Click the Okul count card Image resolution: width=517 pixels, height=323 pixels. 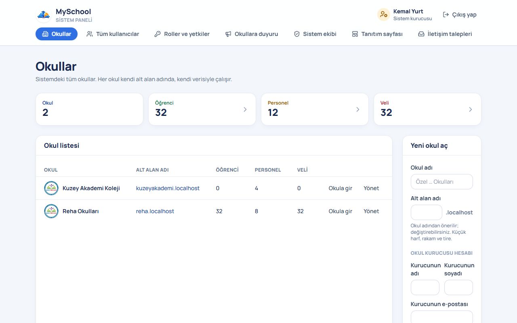(89, 109)
